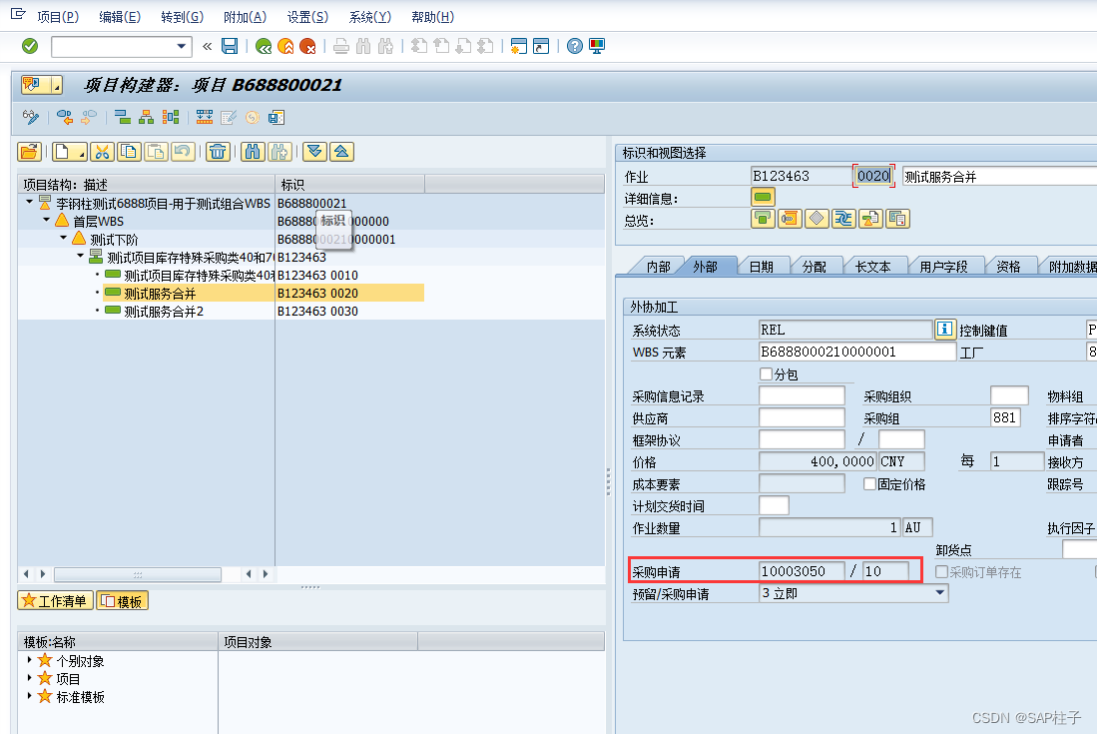
Task: Open the 转到(G) menu
Action: pos(183,17)
